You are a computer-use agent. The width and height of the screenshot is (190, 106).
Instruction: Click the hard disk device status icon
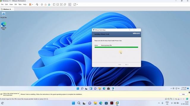coord(166,99)
